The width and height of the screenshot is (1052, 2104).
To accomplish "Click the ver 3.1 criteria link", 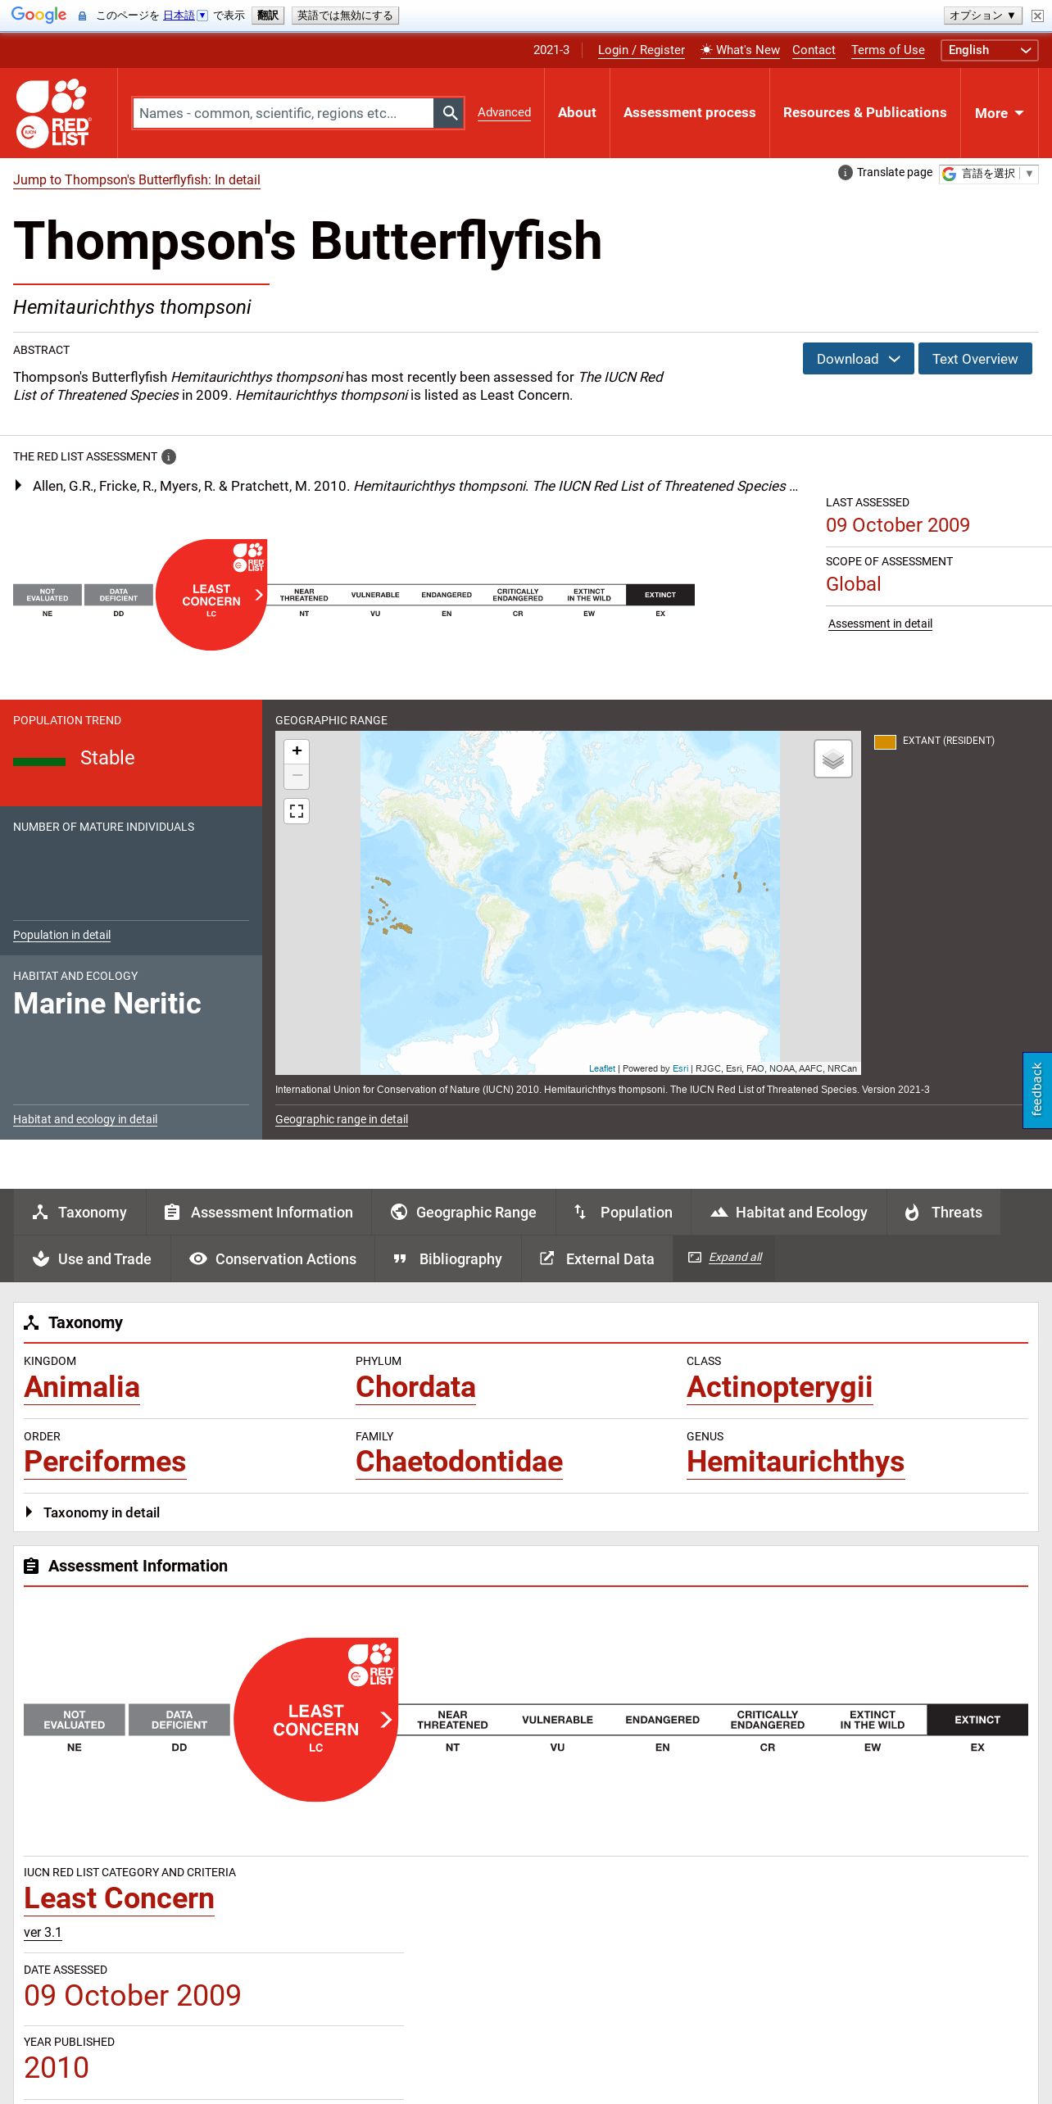I will click(43, 1933).
